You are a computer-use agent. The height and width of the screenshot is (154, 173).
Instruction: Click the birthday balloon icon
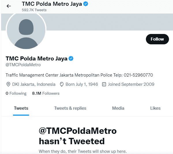[x=61, y=84]
